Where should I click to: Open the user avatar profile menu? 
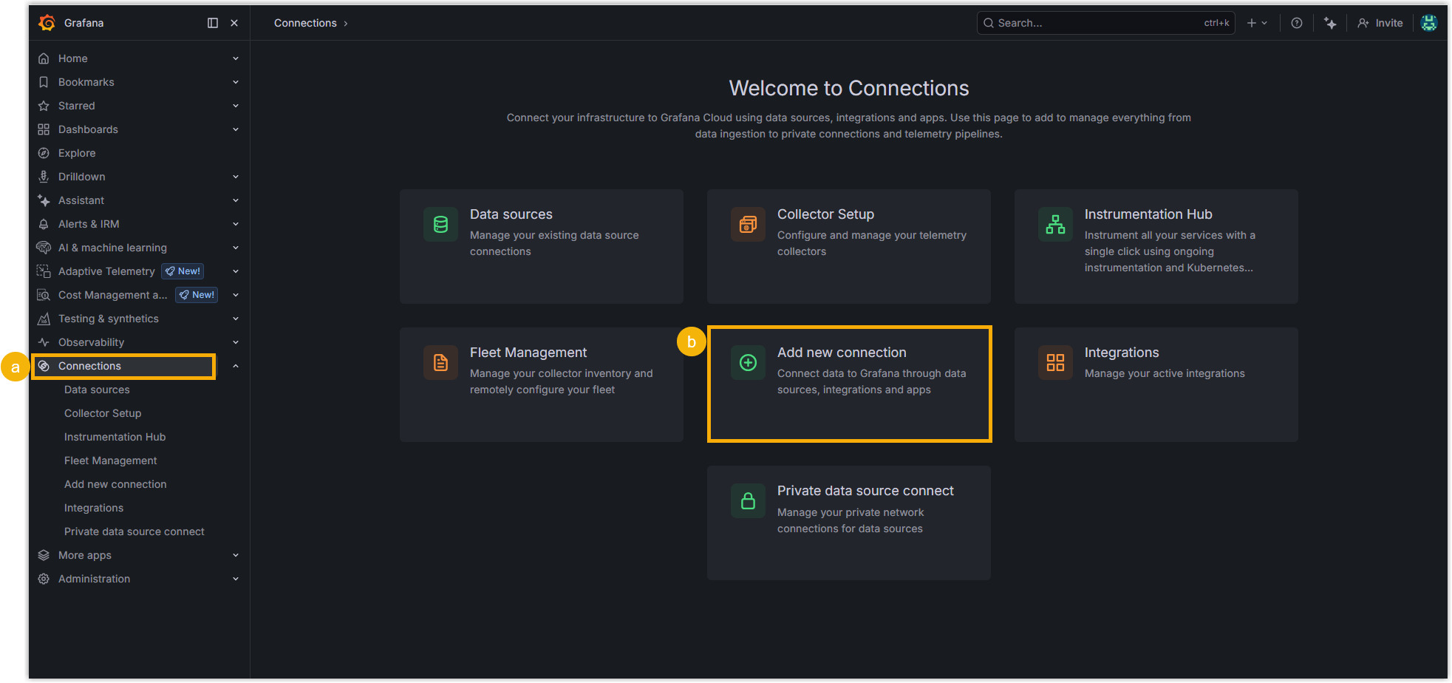[x=1429, y=23]
